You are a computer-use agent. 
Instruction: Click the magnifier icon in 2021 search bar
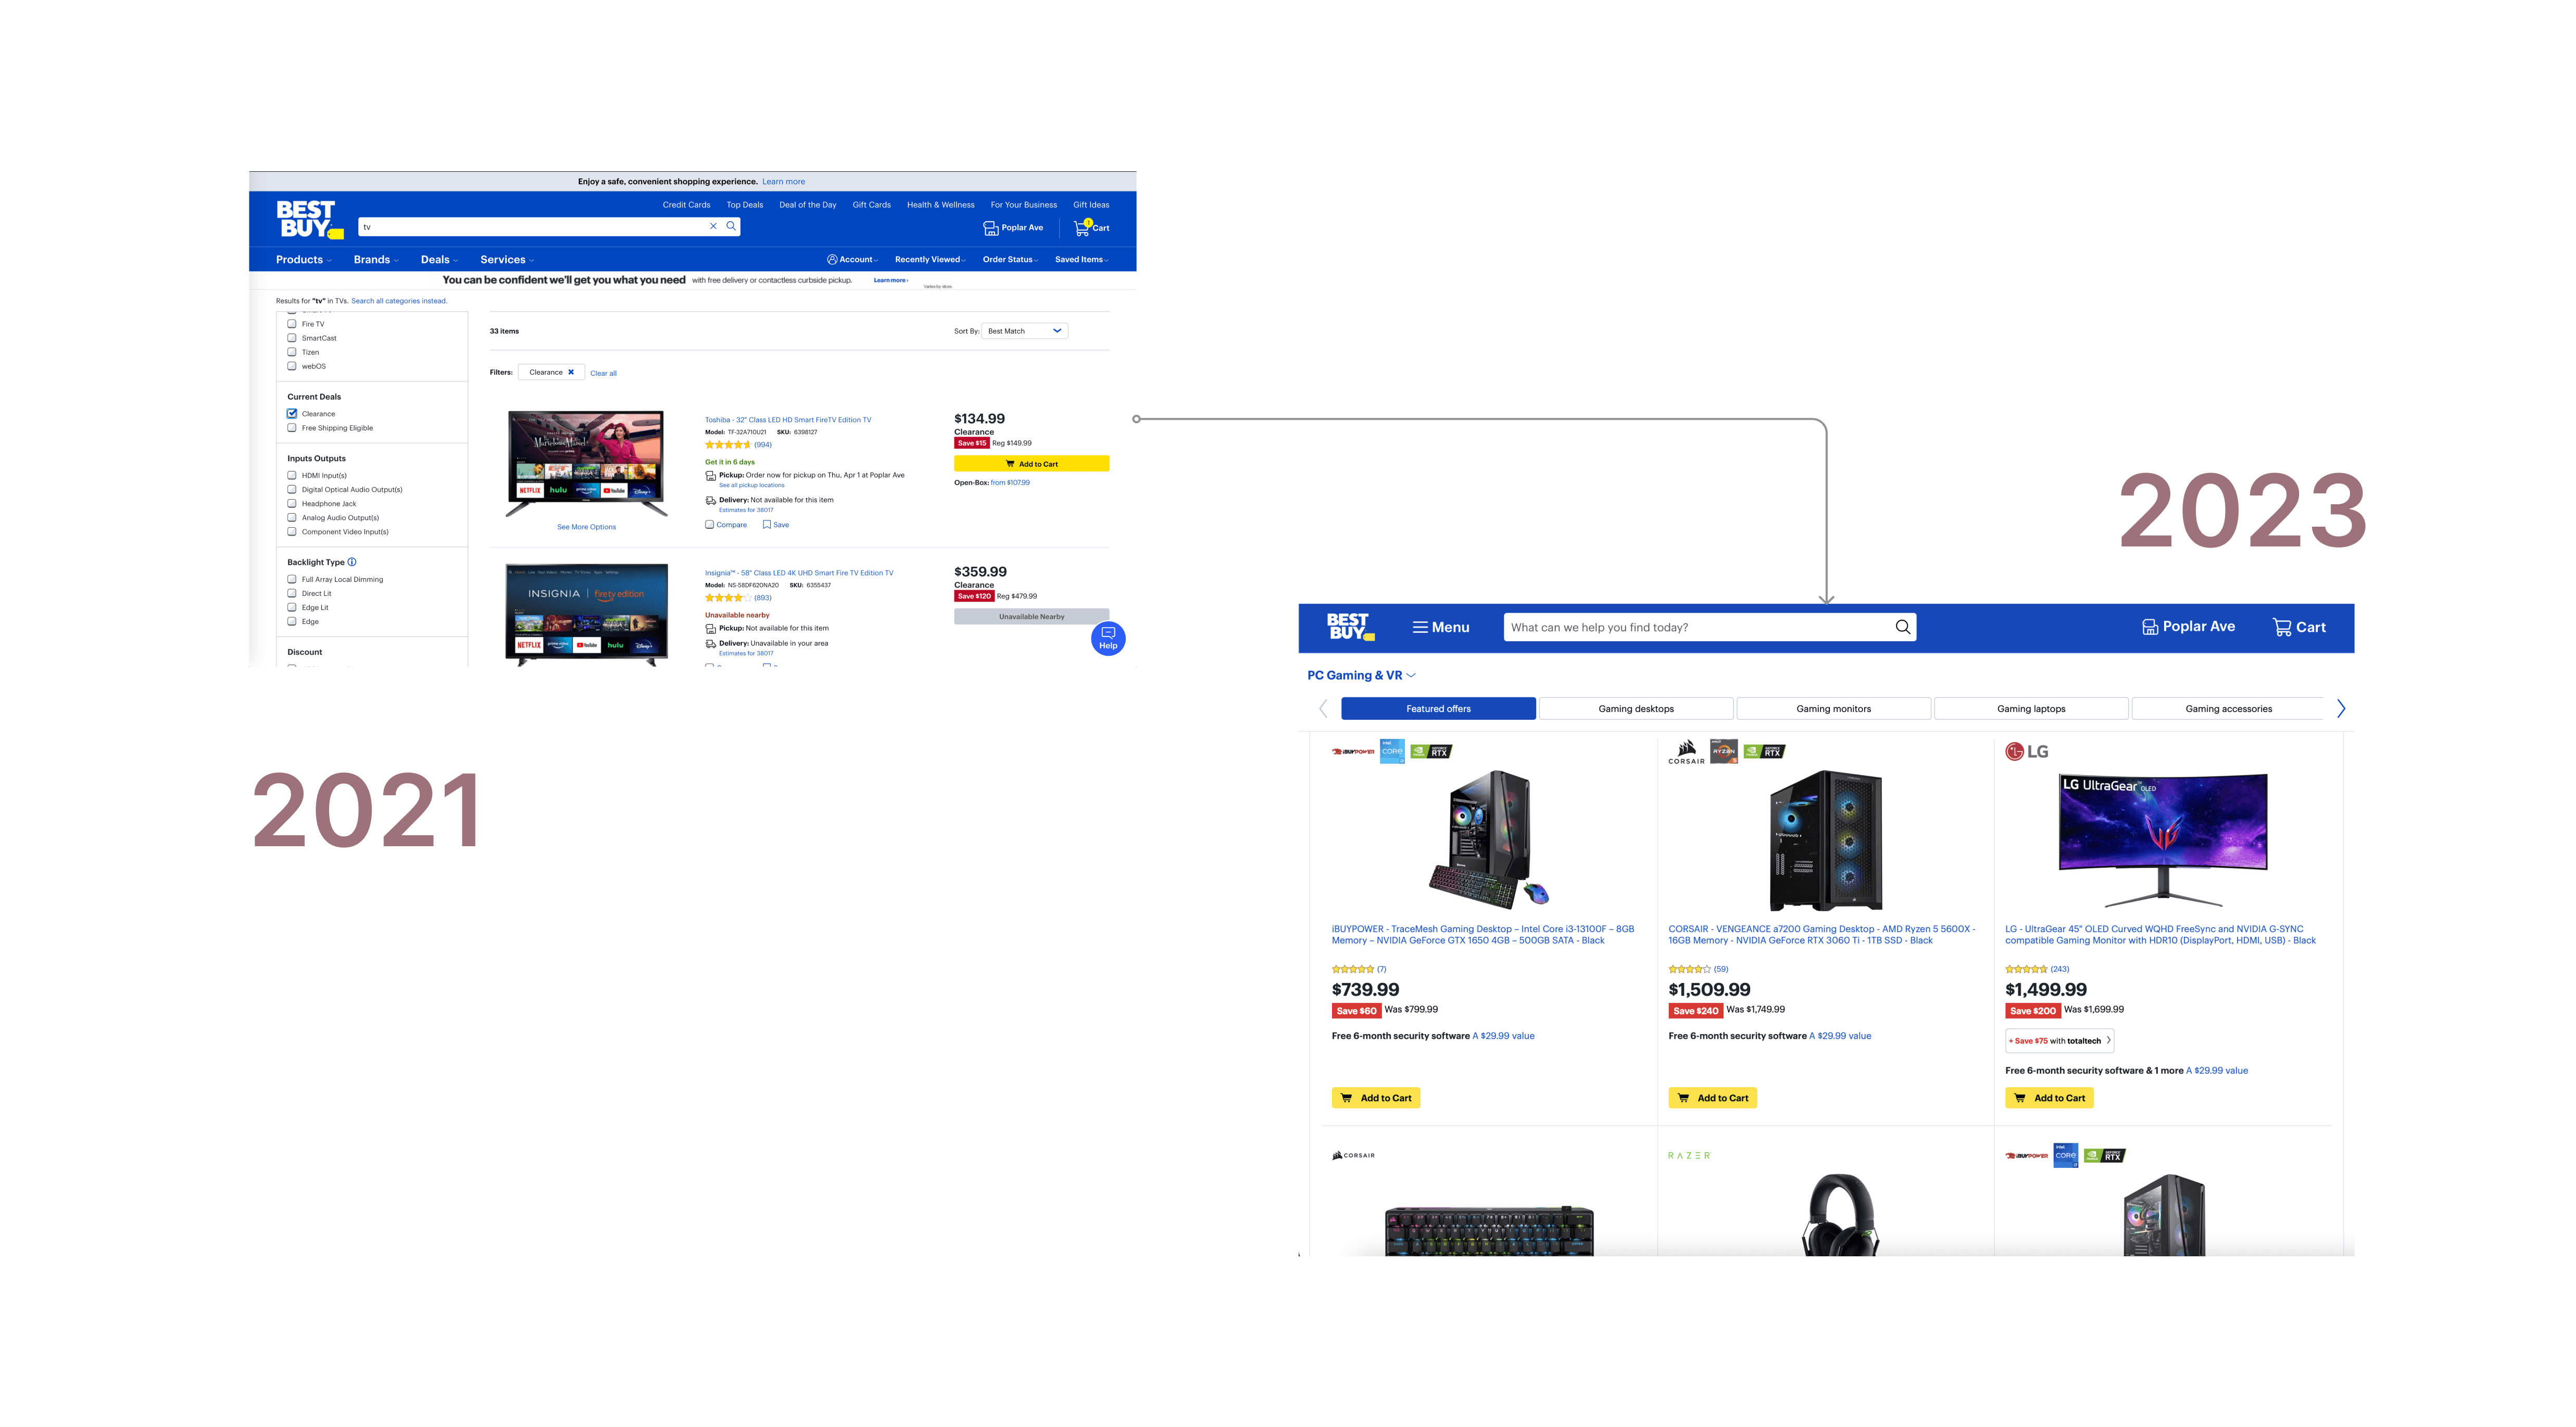(x=731, y=226)
